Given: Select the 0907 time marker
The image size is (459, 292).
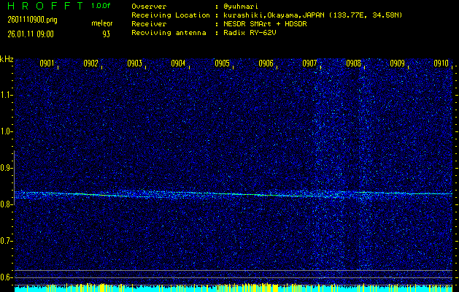Looking at the screenshot, I should click(309, 64).
